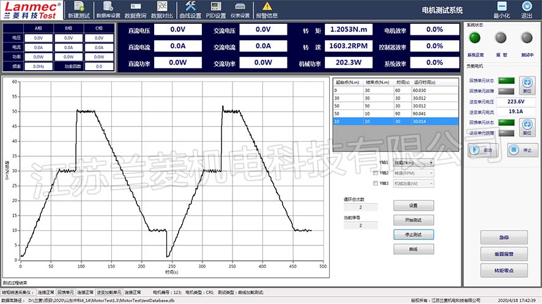Enable the Y轴2 checkbox
Viewport: 542px width, 304px height.
(376, 173)
